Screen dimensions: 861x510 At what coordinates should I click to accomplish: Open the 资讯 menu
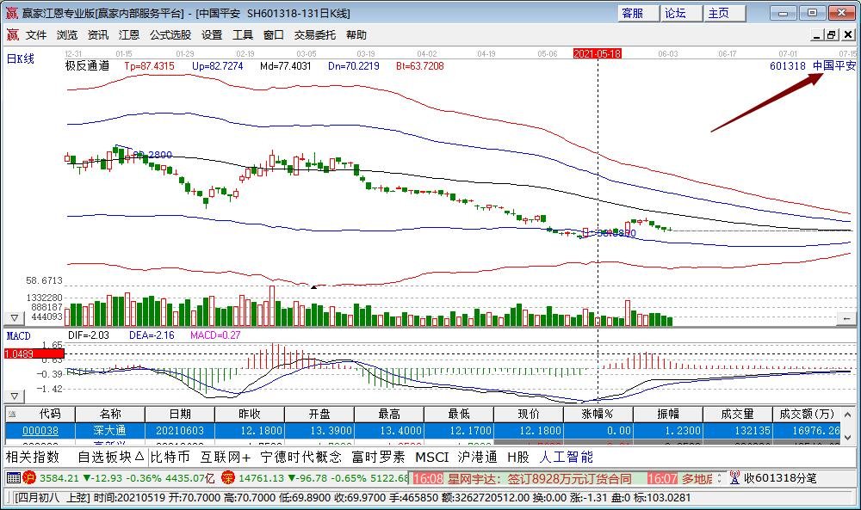point(98,35)
